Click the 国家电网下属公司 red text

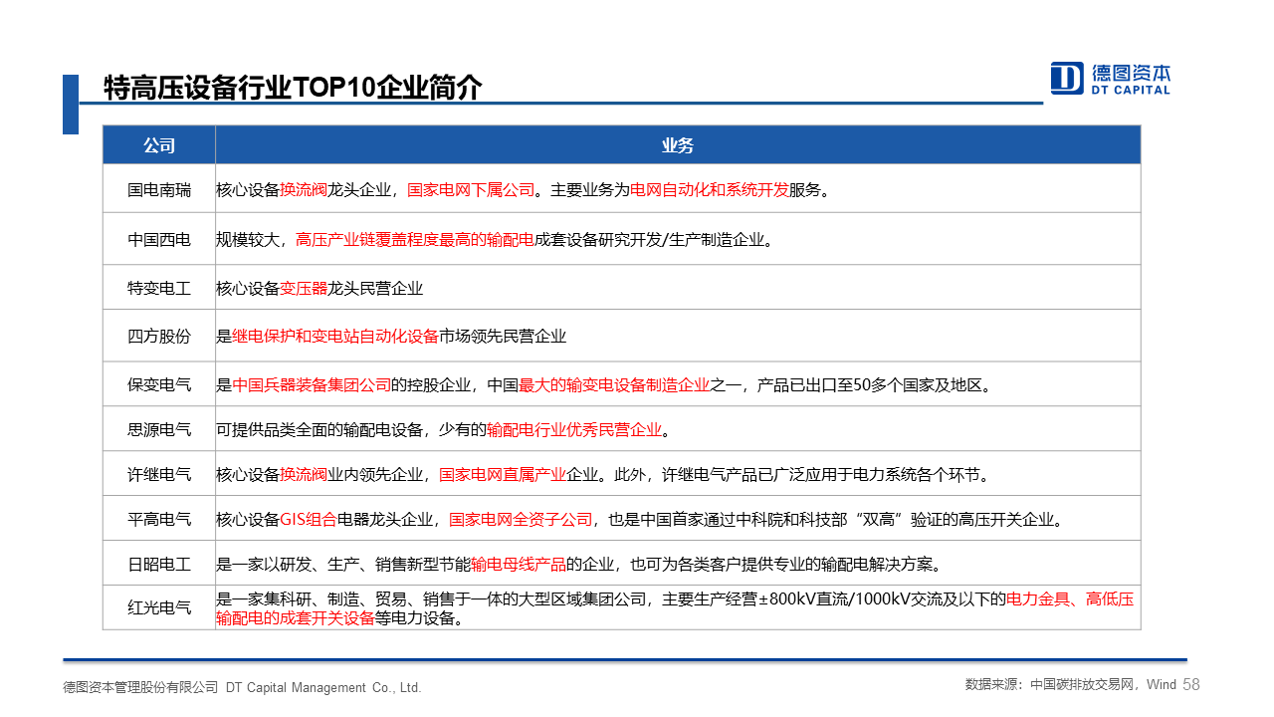pyautogui.click(x=471, y=189)
